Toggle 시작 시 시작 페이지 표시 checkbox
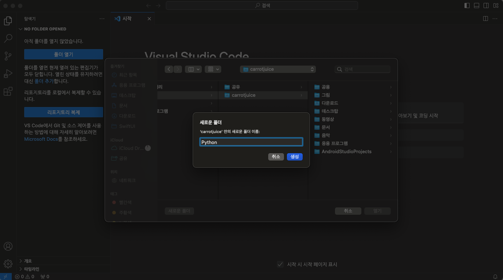 click(x=280, y=264)
